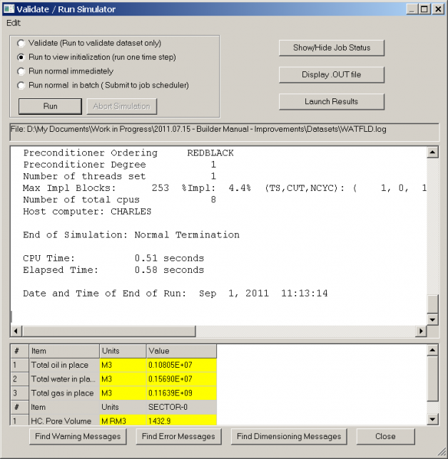Click the window title bar app icon
Screen dimensions: 448x459
click(9, 9)
